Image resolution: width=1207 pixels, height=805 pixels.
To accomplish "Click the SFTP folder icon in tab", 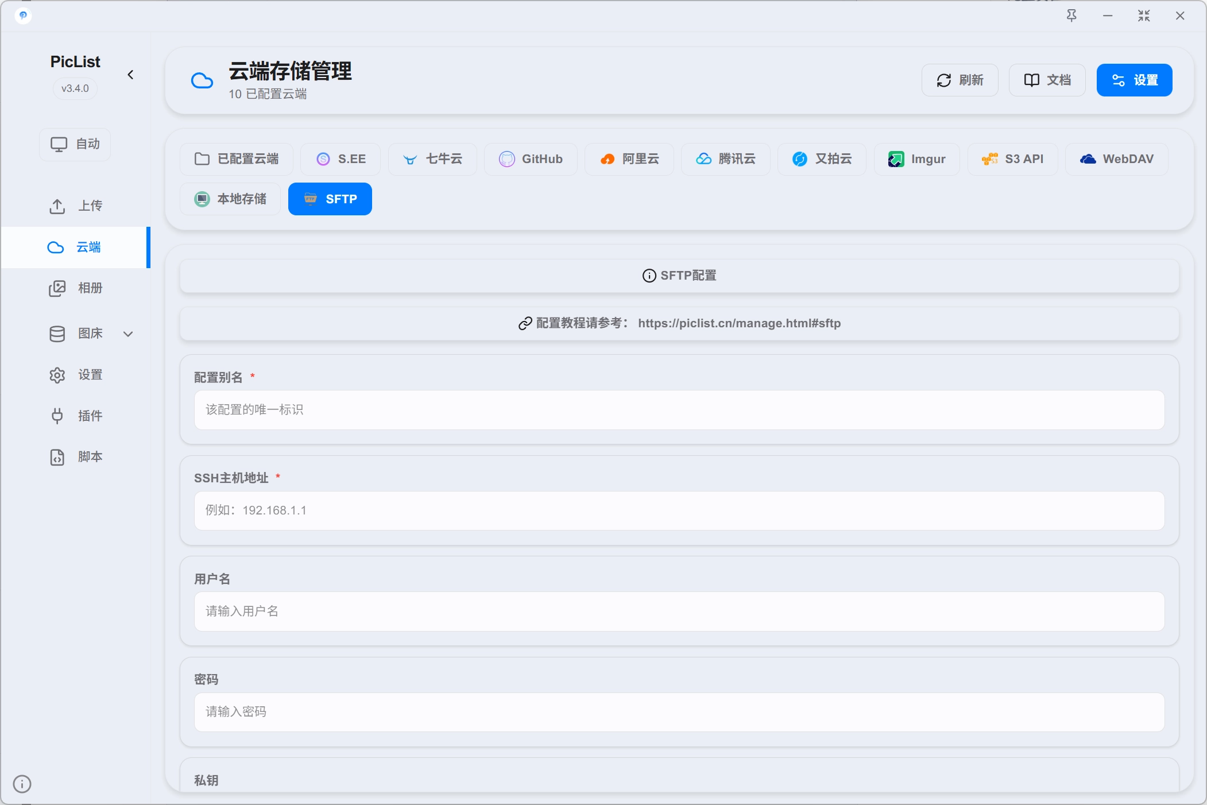I will click(311, 199).
